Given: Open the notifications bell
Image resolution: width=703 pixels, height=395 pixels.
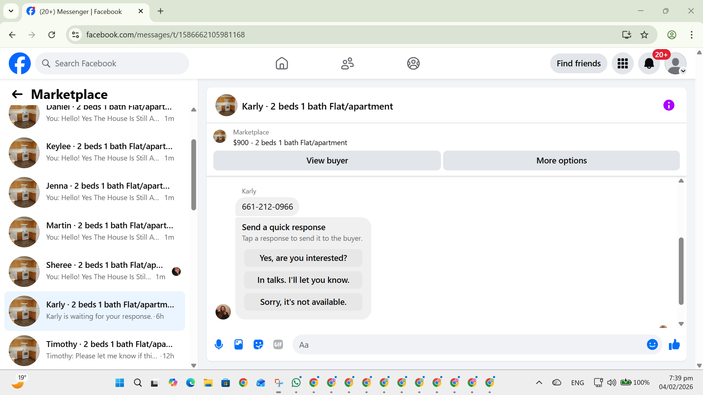Looking at the screenshot, I should point(649,63).
